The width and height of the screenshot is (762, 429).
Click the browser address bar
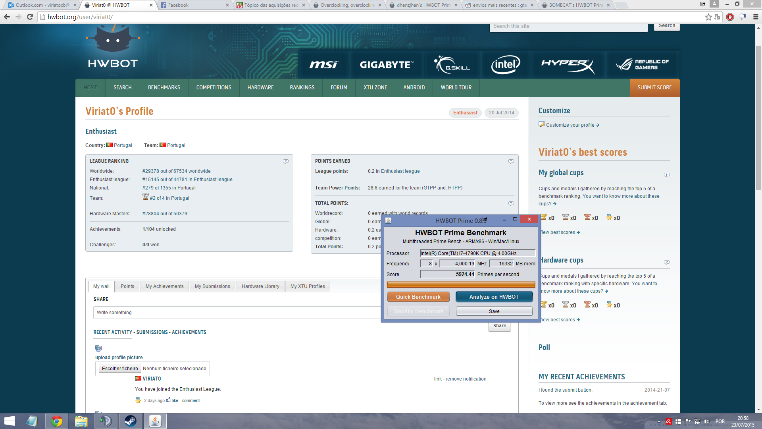tap(373, 17)
